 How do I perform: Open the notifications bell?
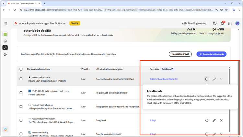point(223,23)
